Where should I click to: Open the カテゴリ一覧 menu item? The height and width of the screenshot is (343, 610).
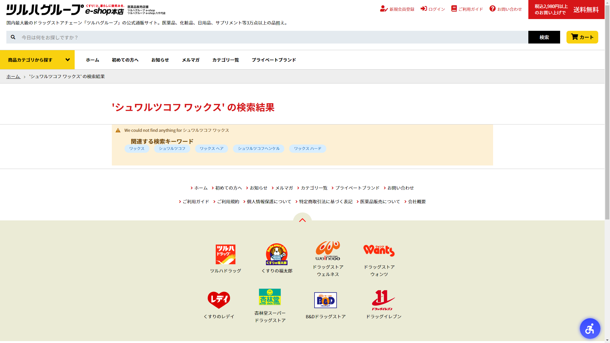click(226, 60)
